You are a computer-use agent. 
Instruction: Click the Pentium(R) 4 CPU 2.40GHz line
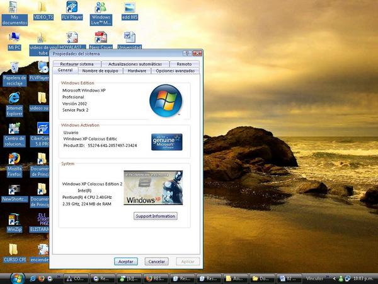(87, 197)
